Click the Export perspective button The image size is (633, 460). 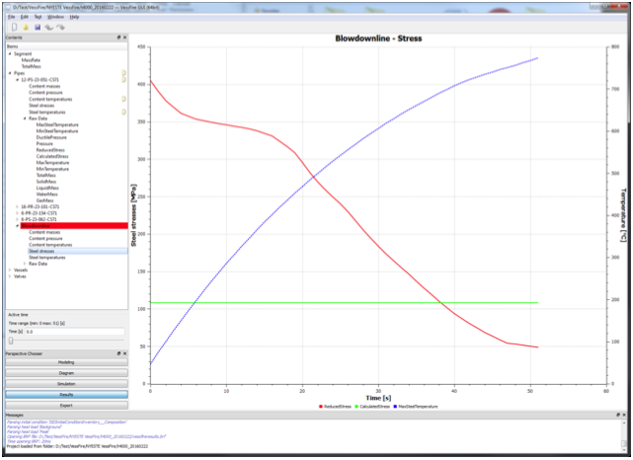(66, 405)
